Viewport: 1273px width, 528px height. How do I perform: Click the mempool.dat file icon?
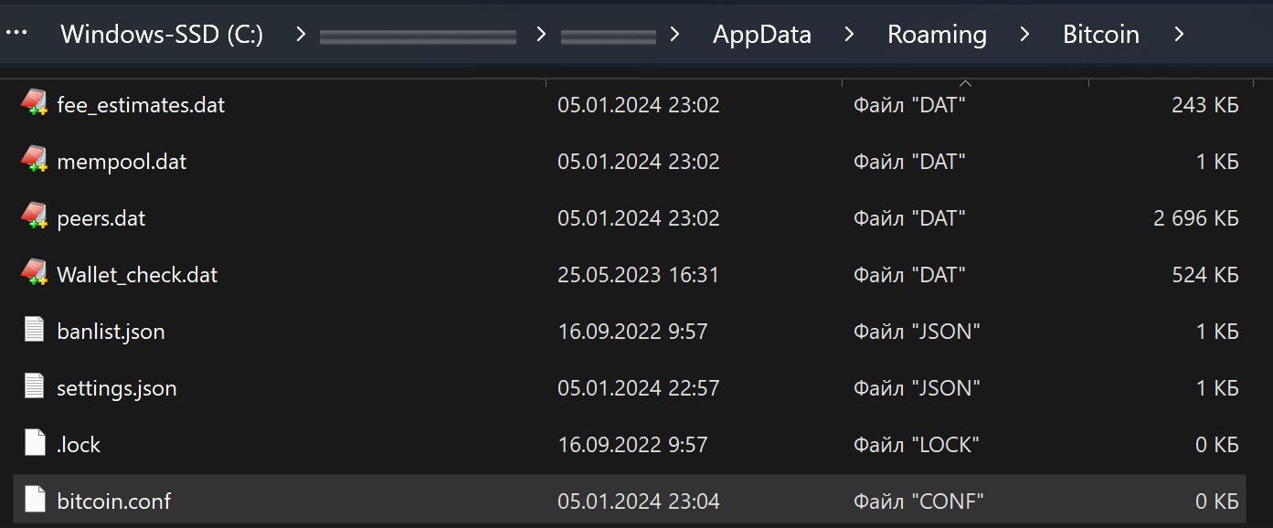point(33,160)
